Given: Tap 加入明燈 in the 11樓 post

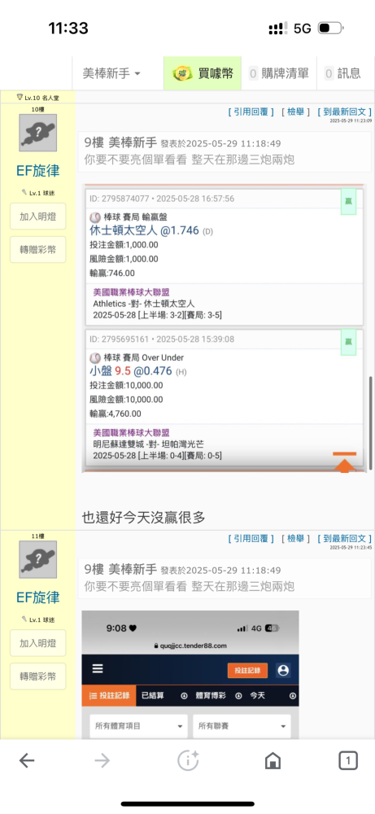Looking at the screenshot, I should tap(38, 643).
